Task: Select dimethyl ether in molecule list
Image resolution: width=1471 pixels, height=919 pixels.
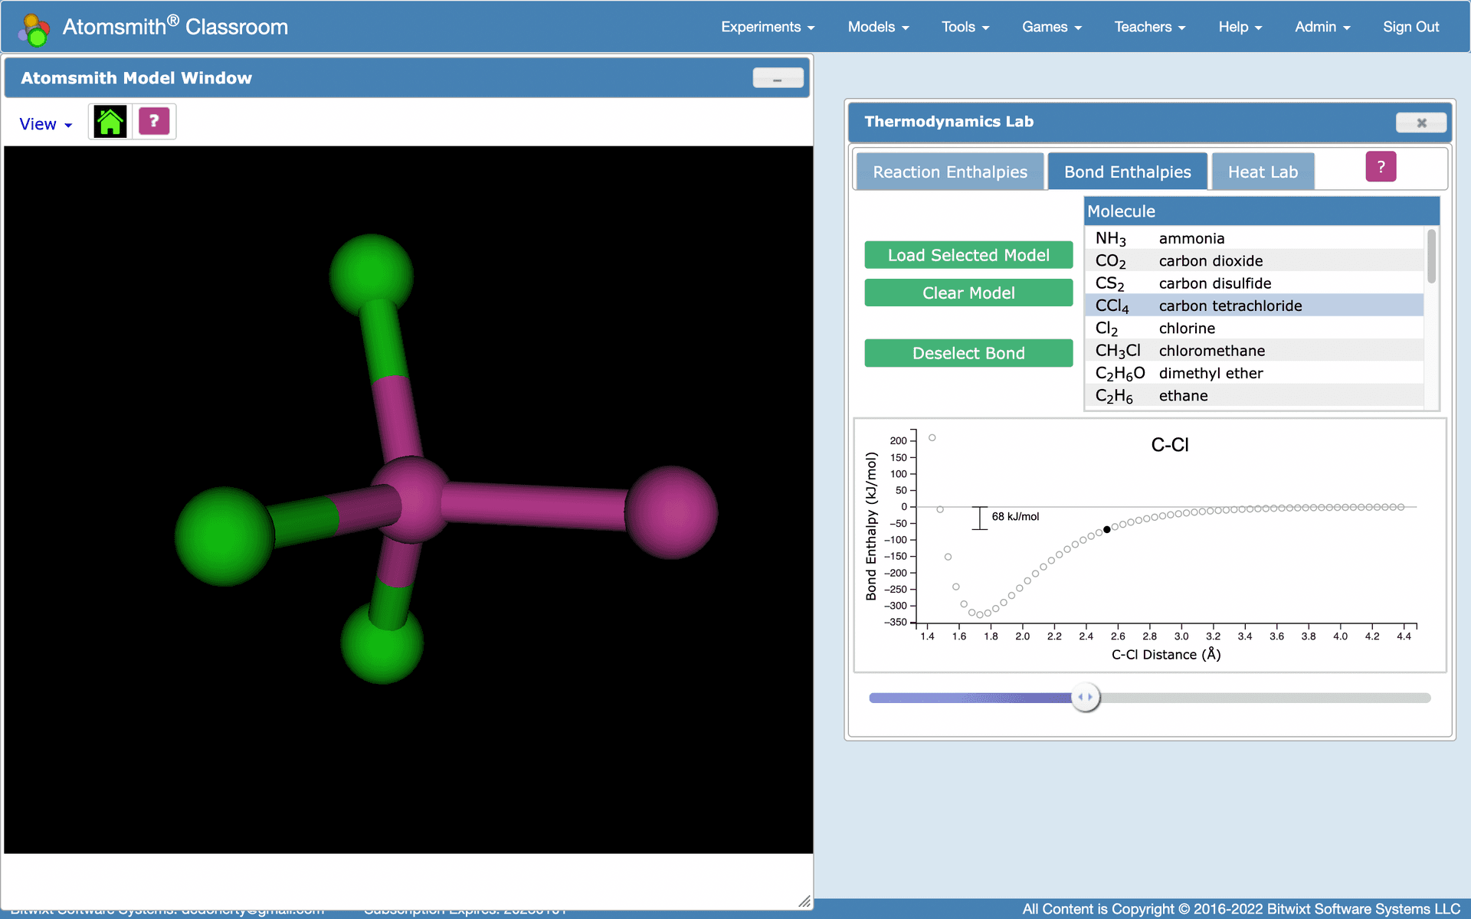Action: point(1254,373)
